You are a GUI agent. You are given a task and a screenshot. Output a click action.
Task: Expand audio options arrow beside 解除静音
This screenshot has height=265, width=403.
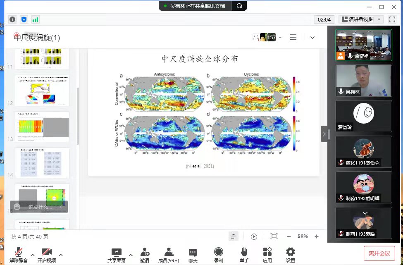click(33, 255)
